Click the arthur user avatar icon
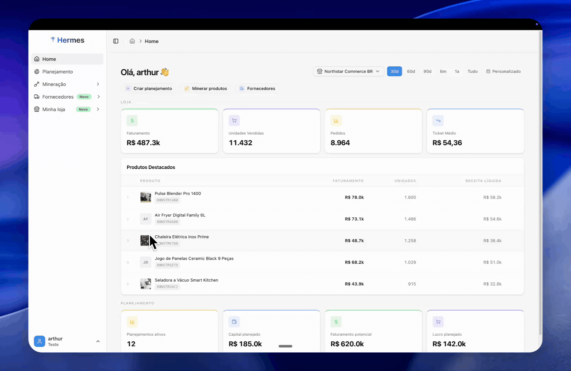 pos(40,341)
